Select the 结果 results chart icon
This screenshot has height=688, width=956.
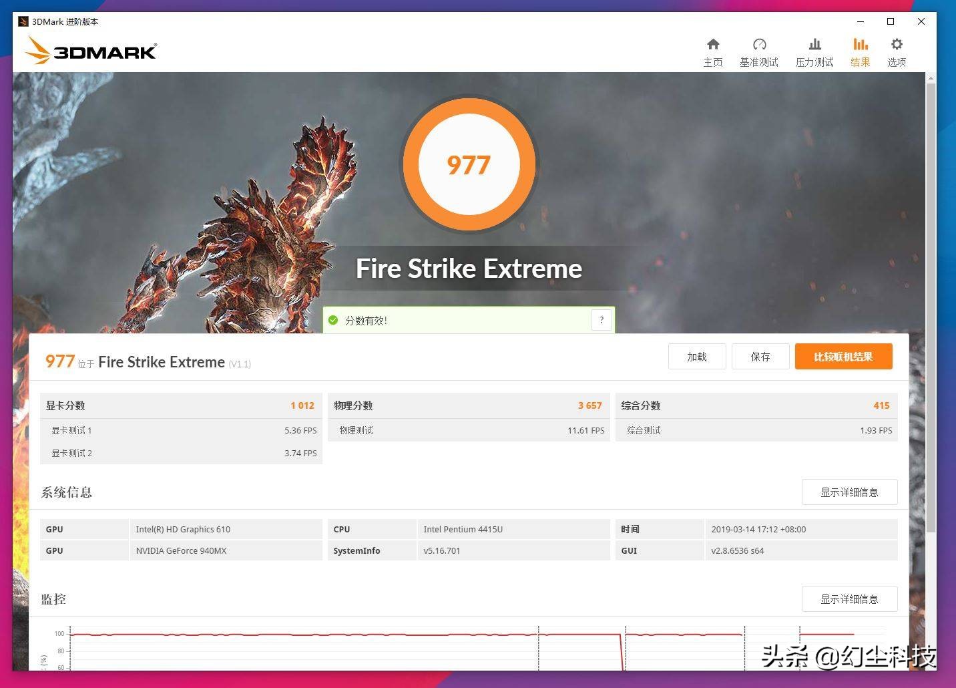[x=861, y=44]
